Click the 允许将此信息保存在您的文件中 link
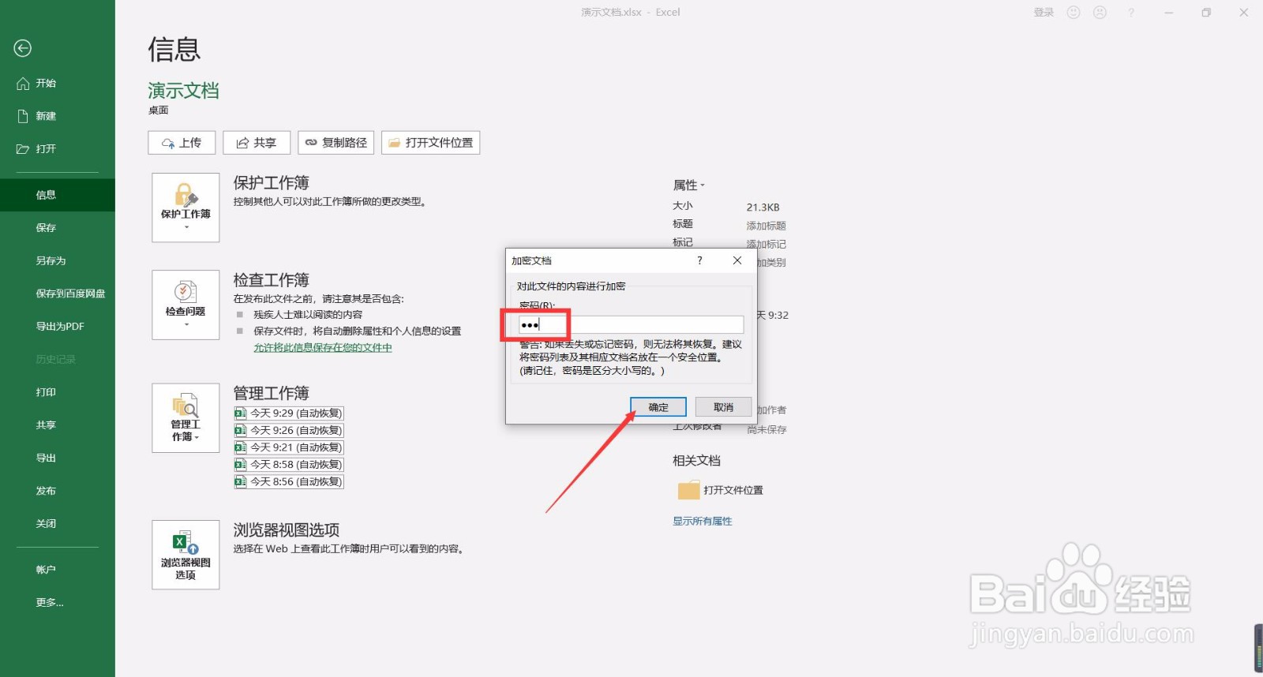The width and height of the screenshot is (1263, 677). pos(323,348)
